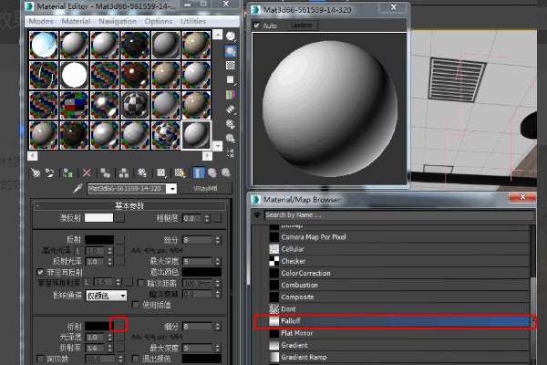The image size is (547, 365).
Task: Select the Falloff map in the list
Action: point(394,321)
